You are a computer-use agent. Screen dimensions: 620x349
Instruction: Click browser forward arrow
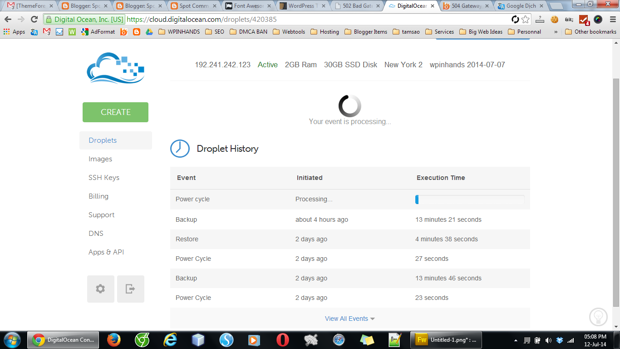[x=21, y=20]
